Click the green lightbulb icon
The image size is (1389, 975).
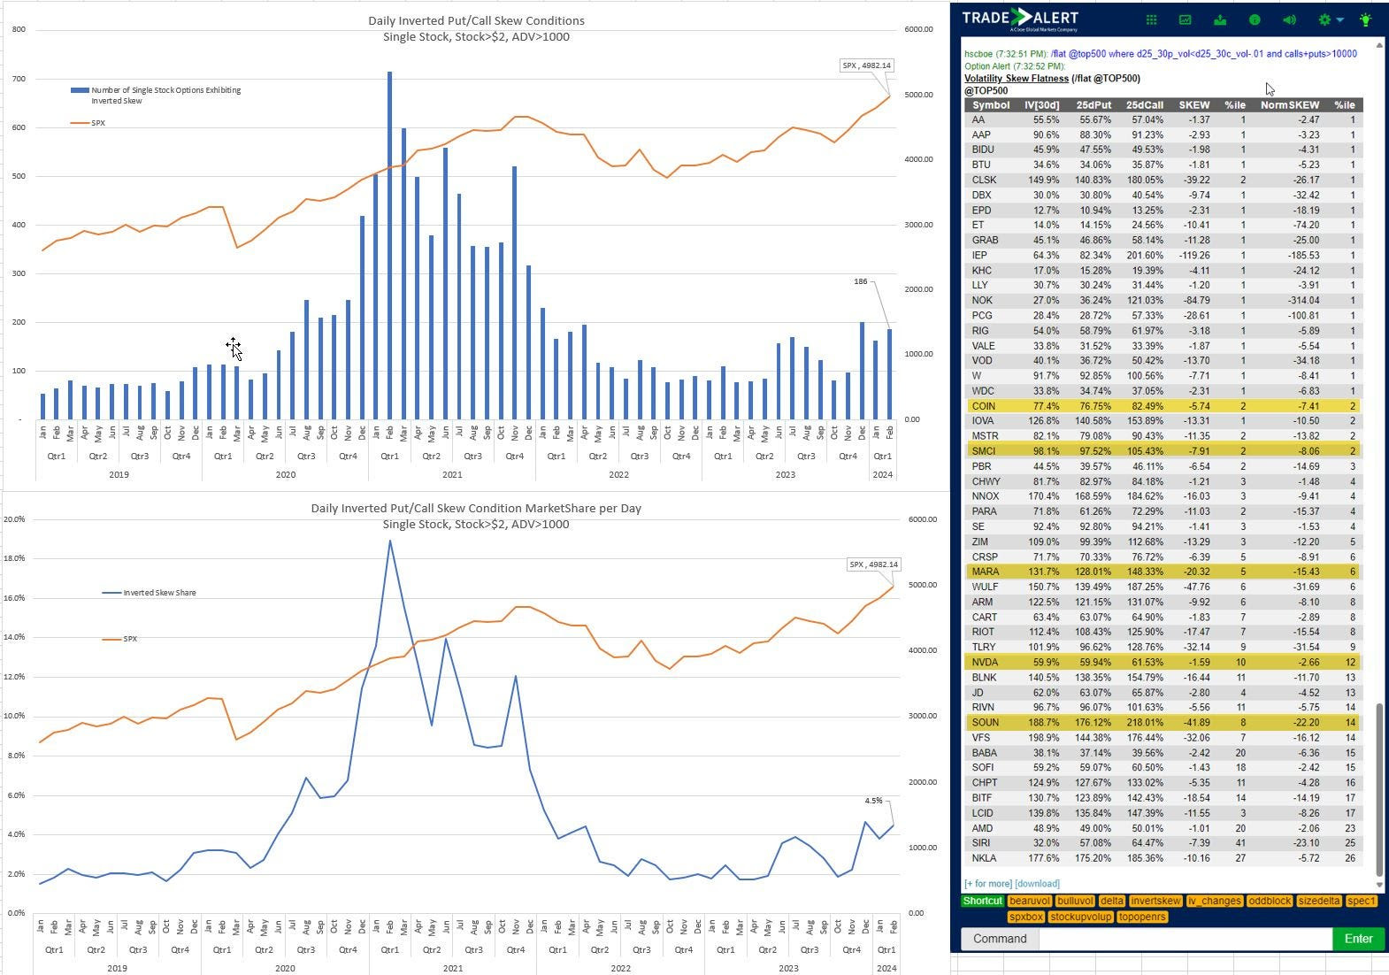(1366, 19)
